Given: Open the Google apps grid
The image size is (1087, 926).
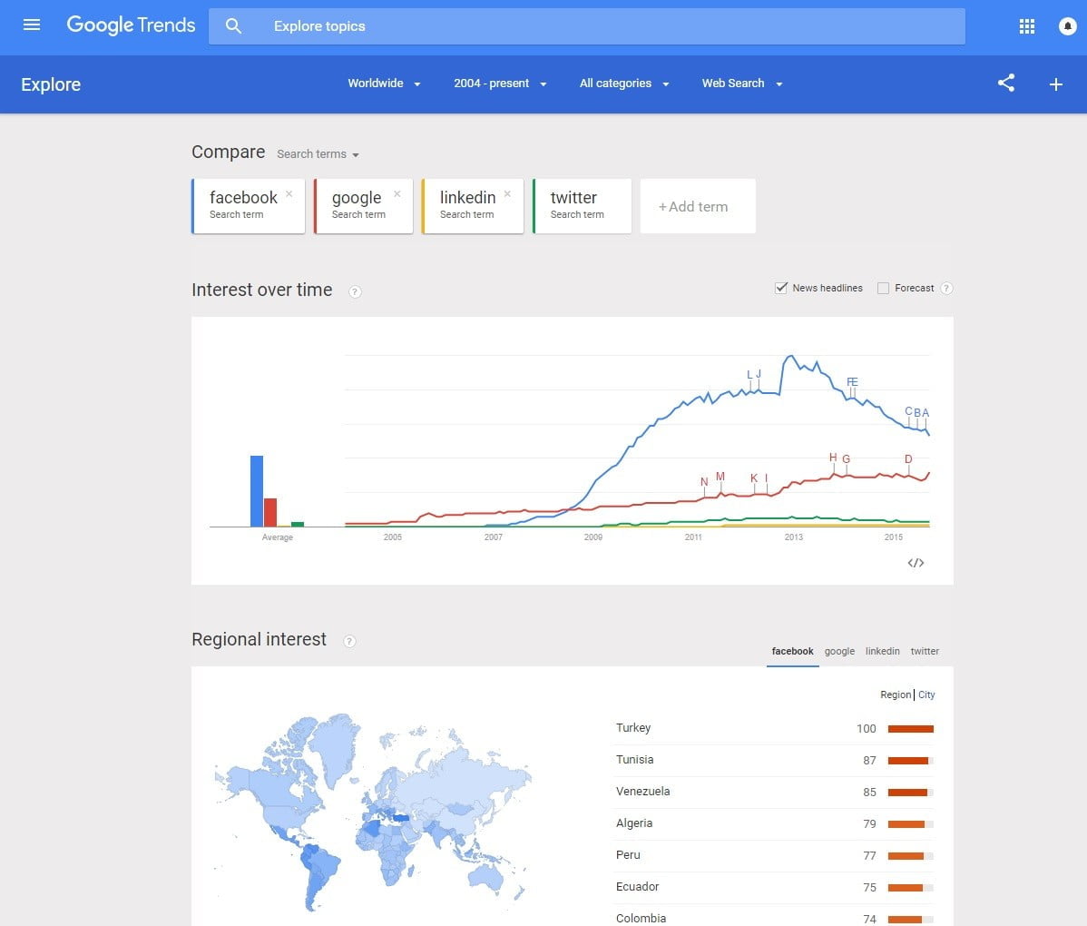Looking at the screenshot, I should (1027, 26).
